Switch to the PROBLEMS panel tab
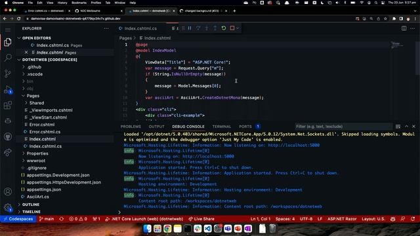The image size is (420, 236). coord(131,127)
